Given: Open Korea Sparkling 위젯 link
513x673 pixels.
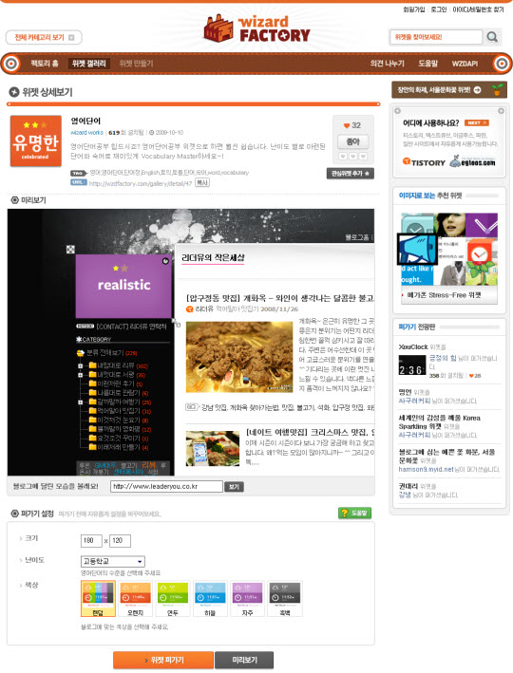Looking at the screenshot, I should 440,421.
